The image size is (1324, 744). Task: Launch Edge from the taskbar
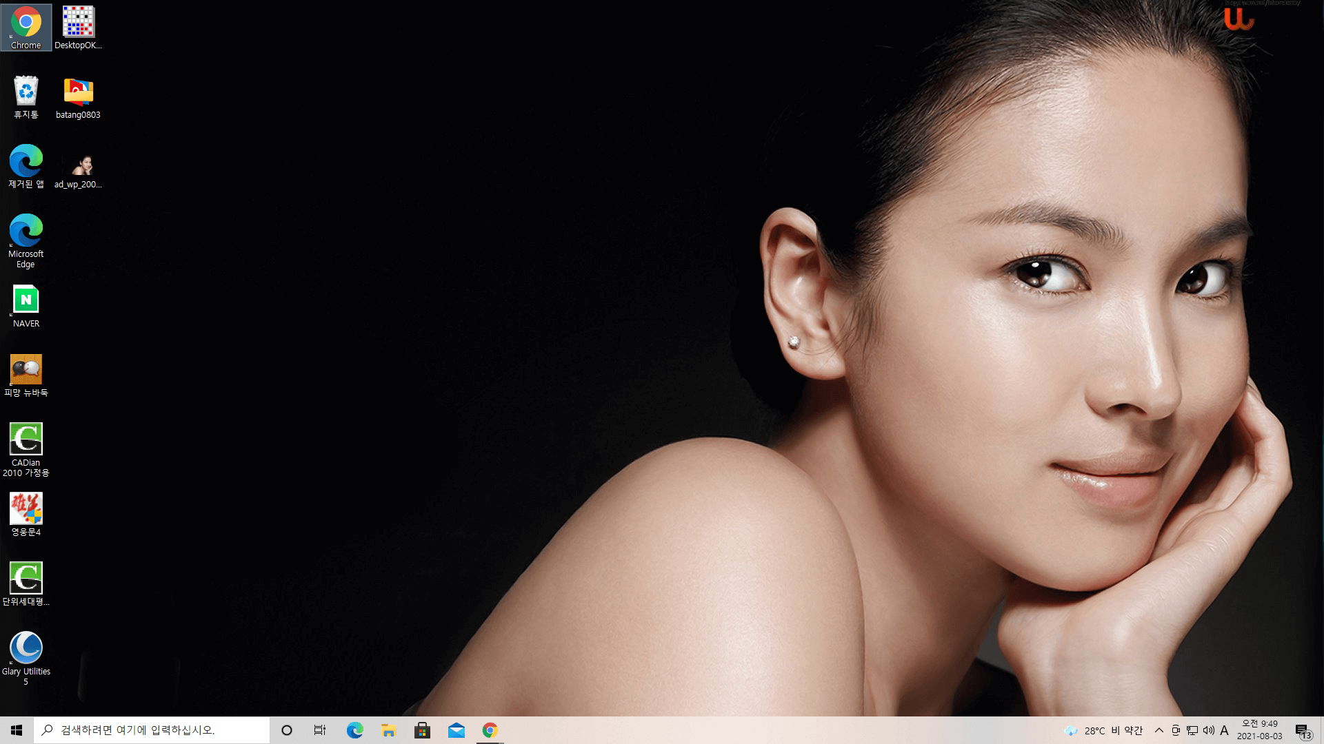pos(354,730)
